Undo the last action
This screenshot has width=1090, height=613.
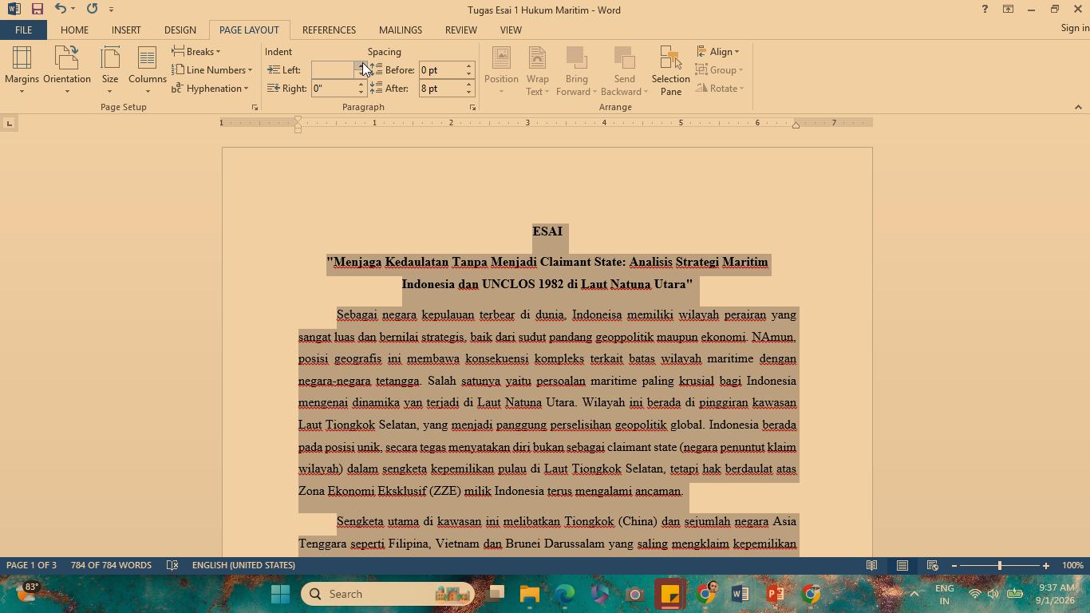click(61, 9)
